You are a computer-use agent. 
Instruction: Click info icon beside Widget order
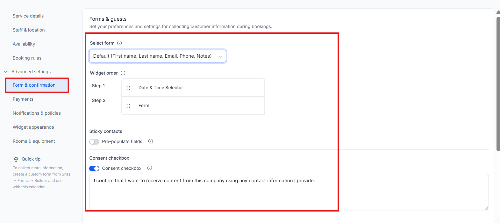[123, 73]
